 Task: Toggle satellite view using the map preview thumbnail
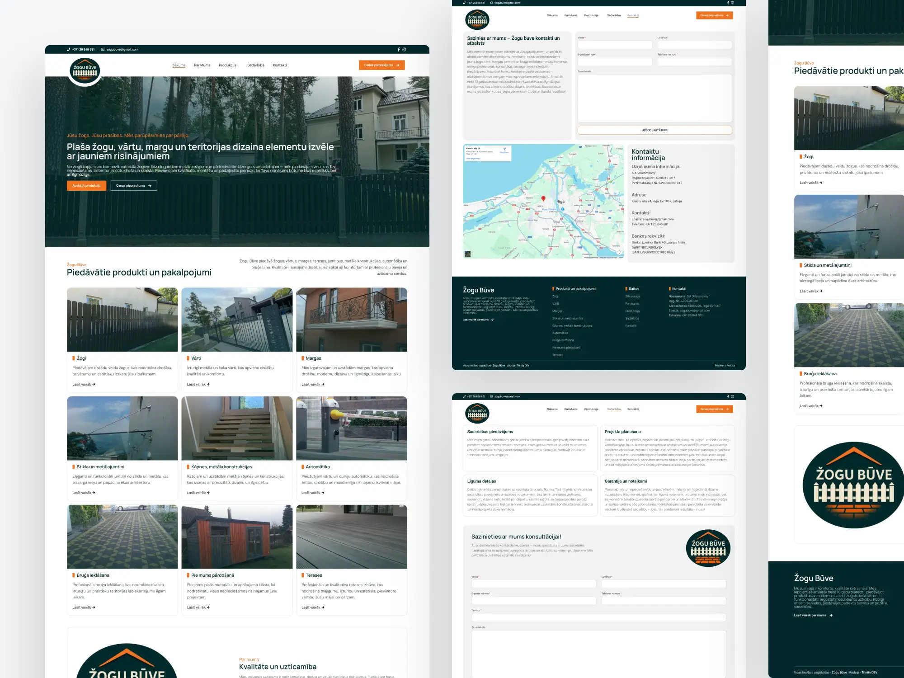(468, 254)
